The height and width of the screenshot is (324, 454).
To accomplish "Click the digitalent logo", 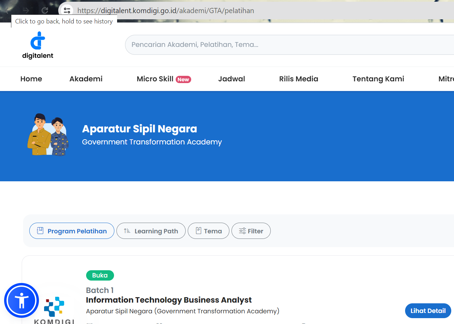I will click(x=38, y=45).
